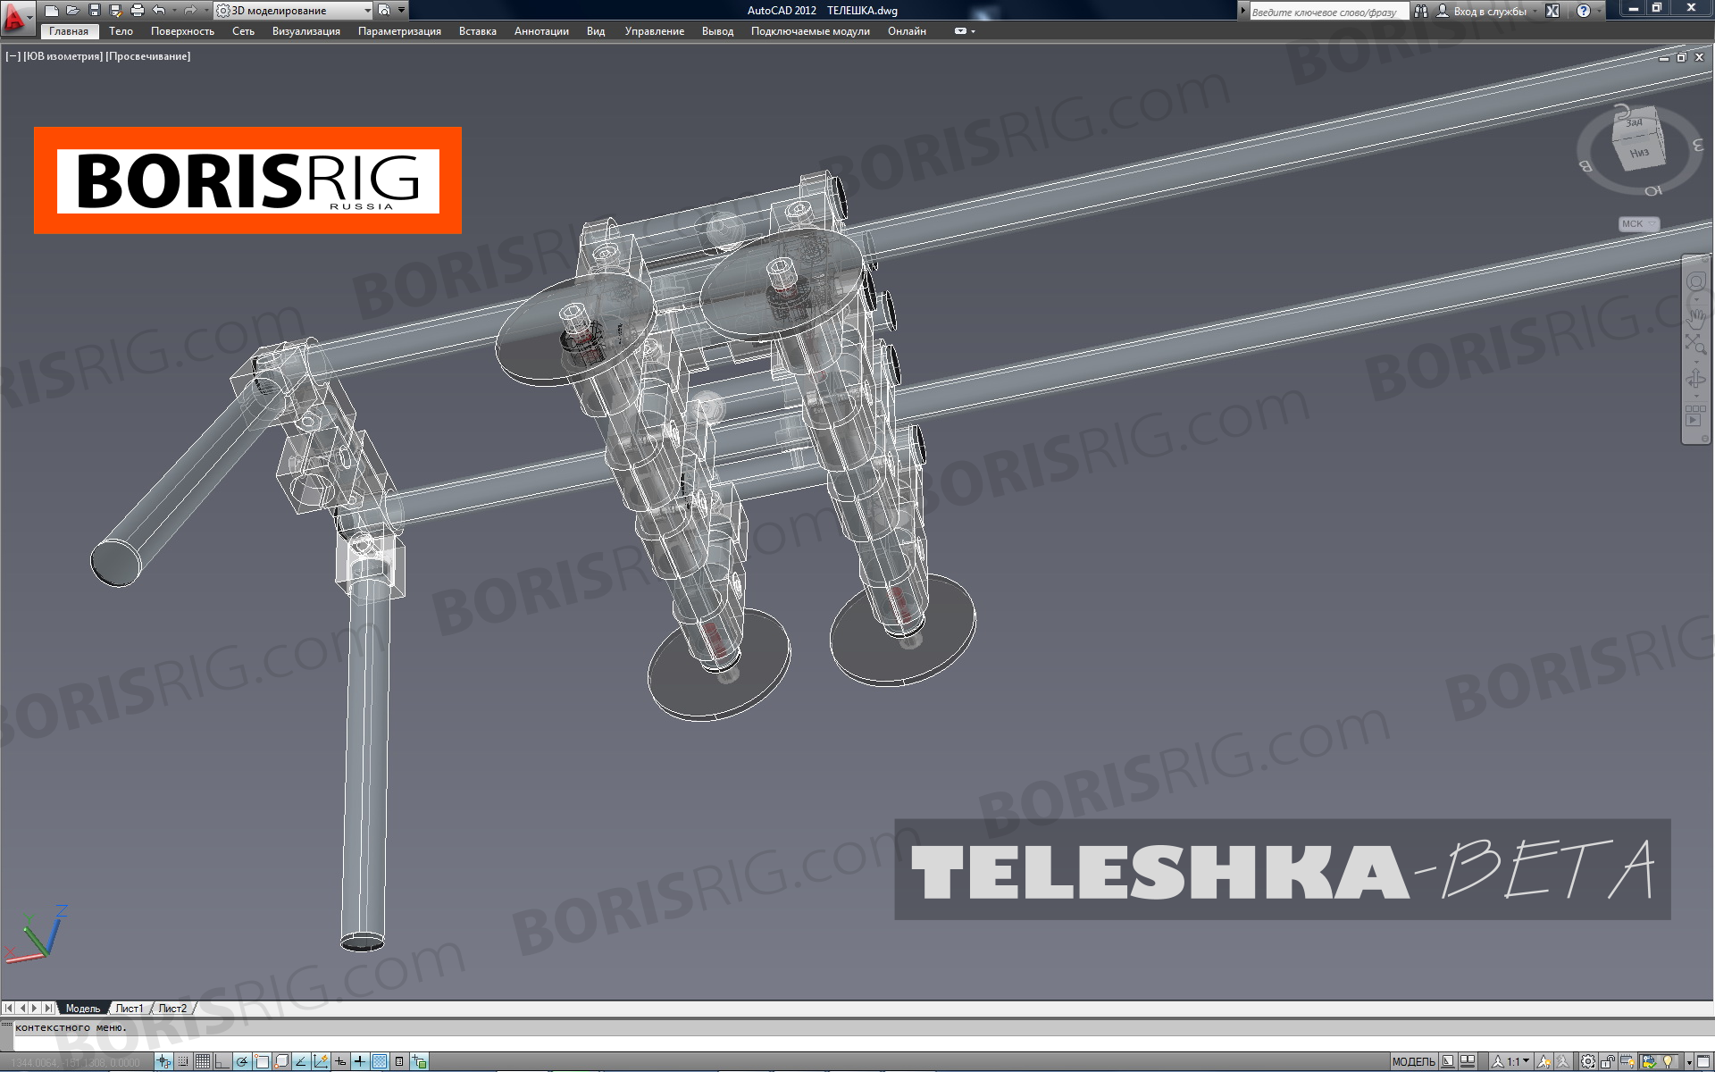1715x1072 pixels.
Task: Click the SteeringWheel navigation bar icon
Action: 1695,282
